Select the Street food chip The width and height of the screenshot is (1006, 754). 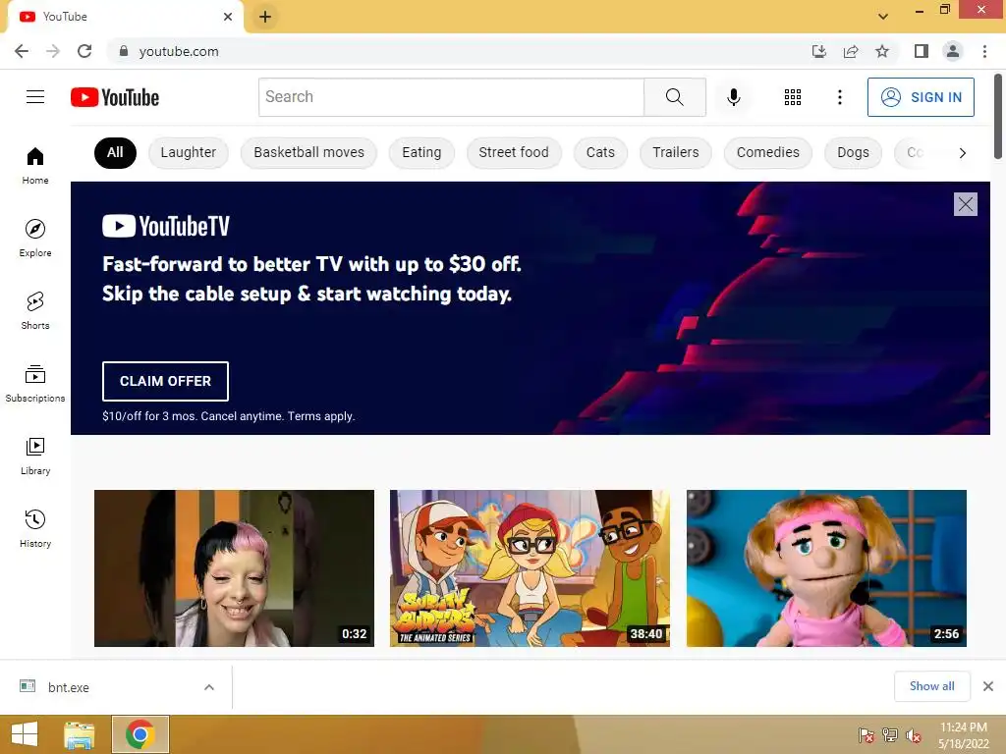pyautogui.click(x=514, y=152)
